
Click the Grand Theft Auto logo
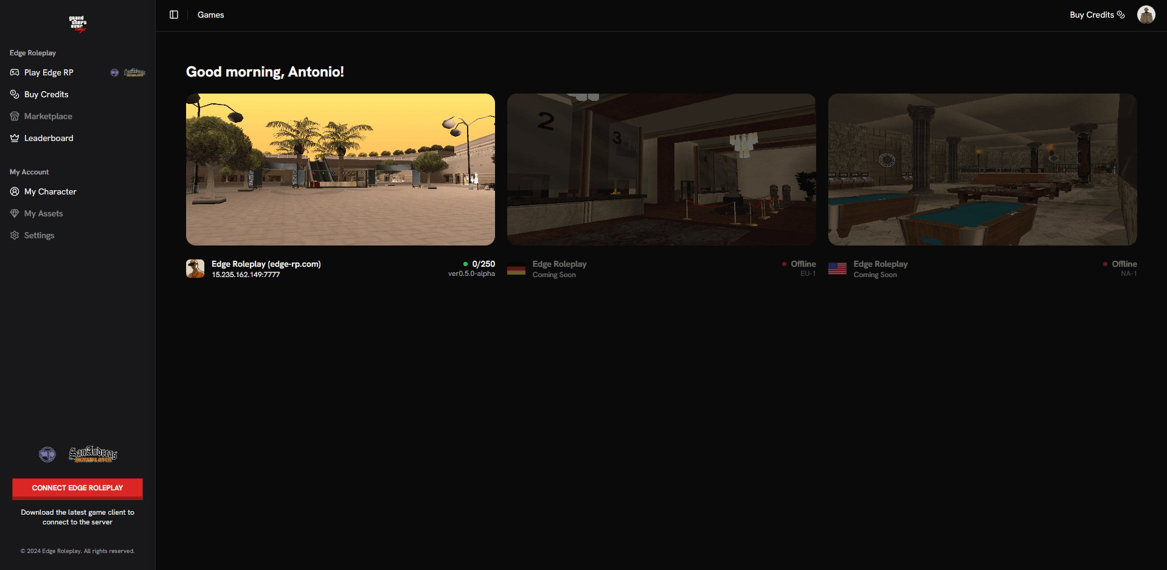(x=78, y=24)
